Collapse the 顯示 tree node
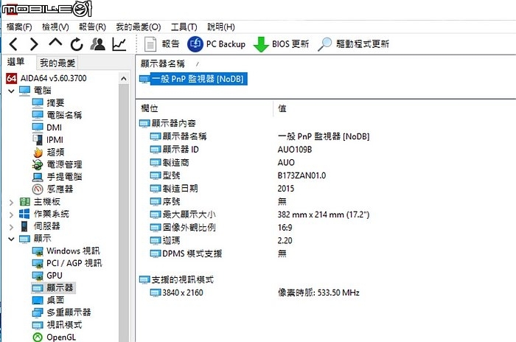The image size is (516, 342). tap(11, 239)
